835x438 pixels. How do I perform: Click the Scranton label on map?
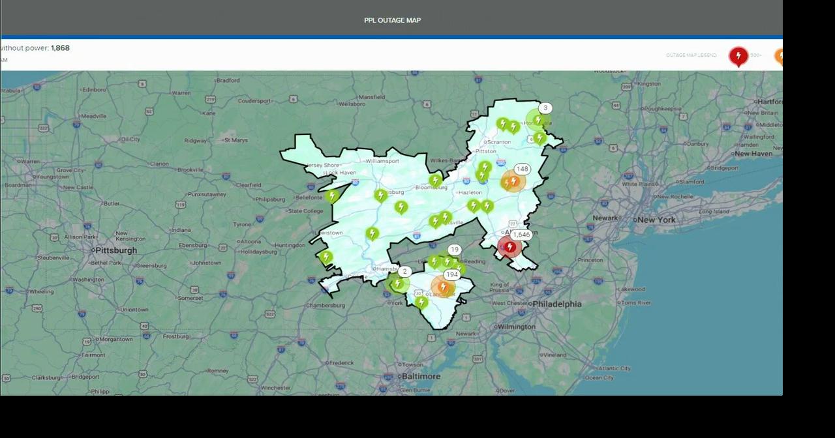(x=499, y=141)
